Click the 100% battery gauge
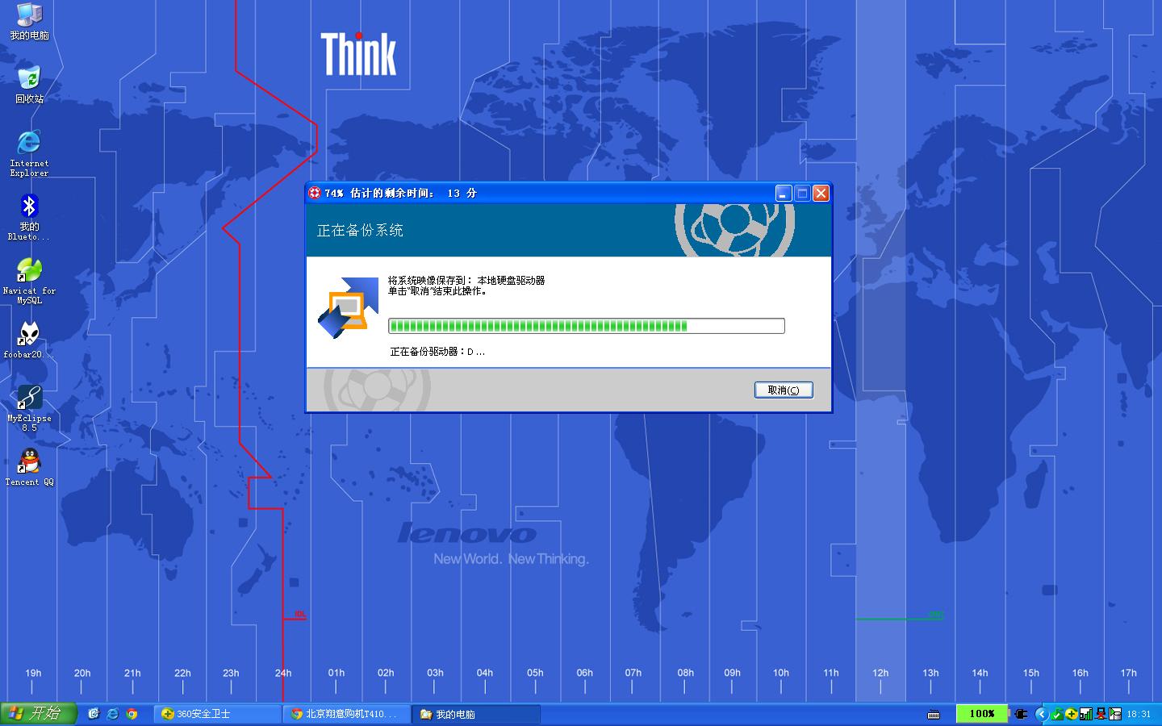 (982, 714)
